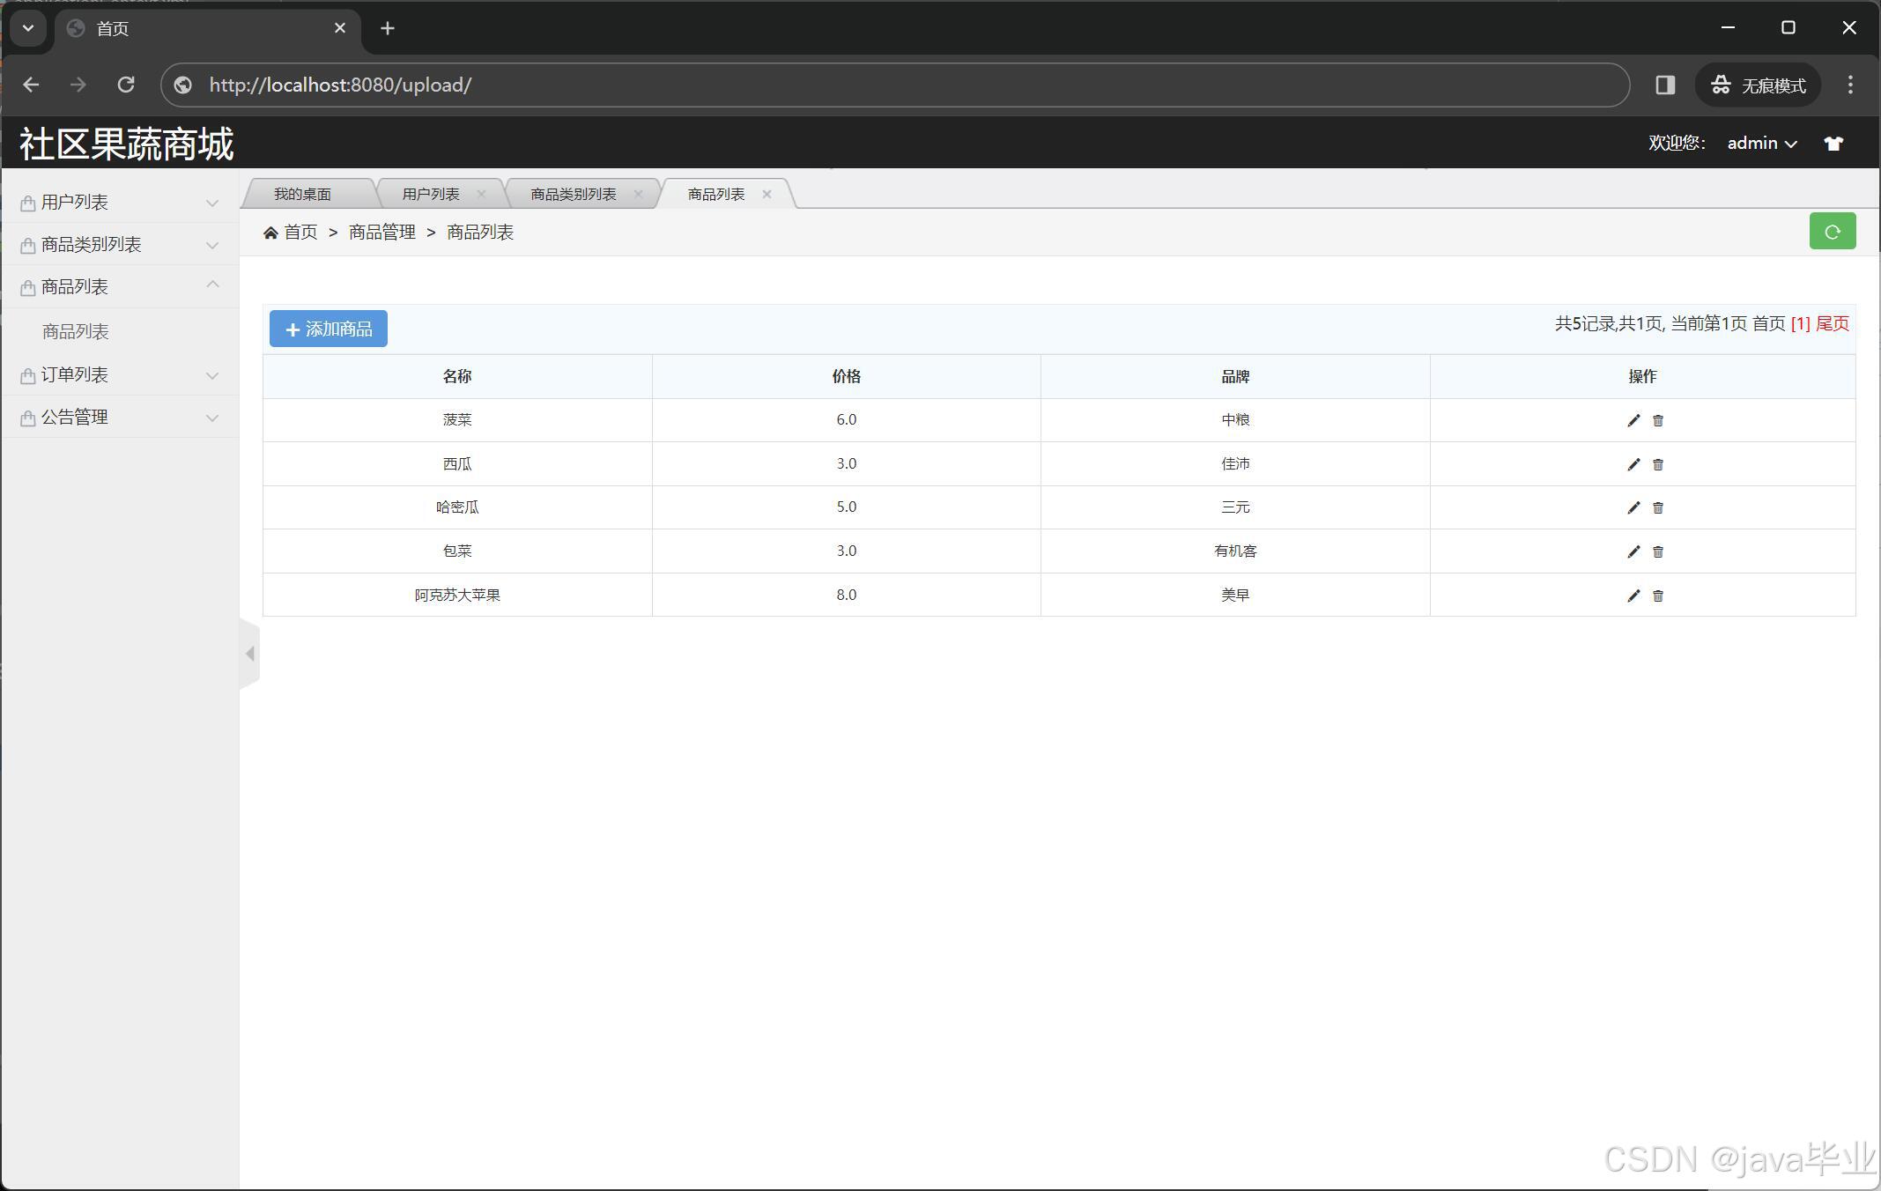The height and width of the screenshot is (1191, 1881).
Task: Delete the 哈密瓜 product row
Action: click(1658, 508)
